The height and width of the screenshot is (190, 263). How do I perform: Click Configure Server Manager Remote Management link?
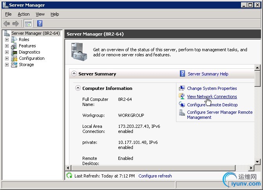pos(220,115)
